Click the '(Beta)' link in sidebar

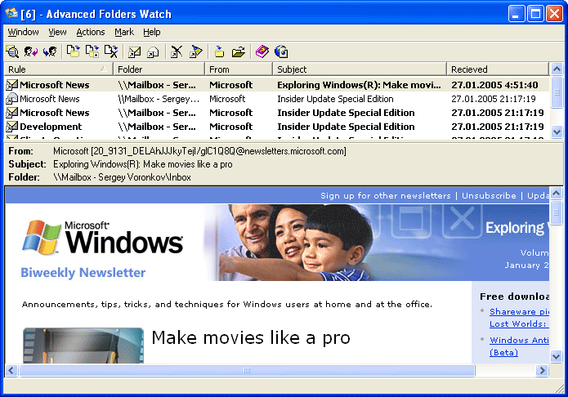point(503,352)
